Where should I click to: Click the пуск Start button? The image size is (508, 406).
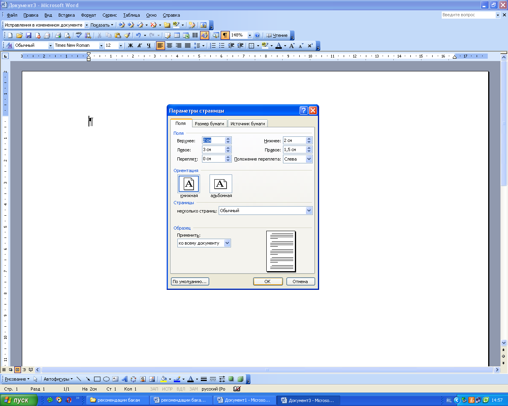click(x=19, y=400)
